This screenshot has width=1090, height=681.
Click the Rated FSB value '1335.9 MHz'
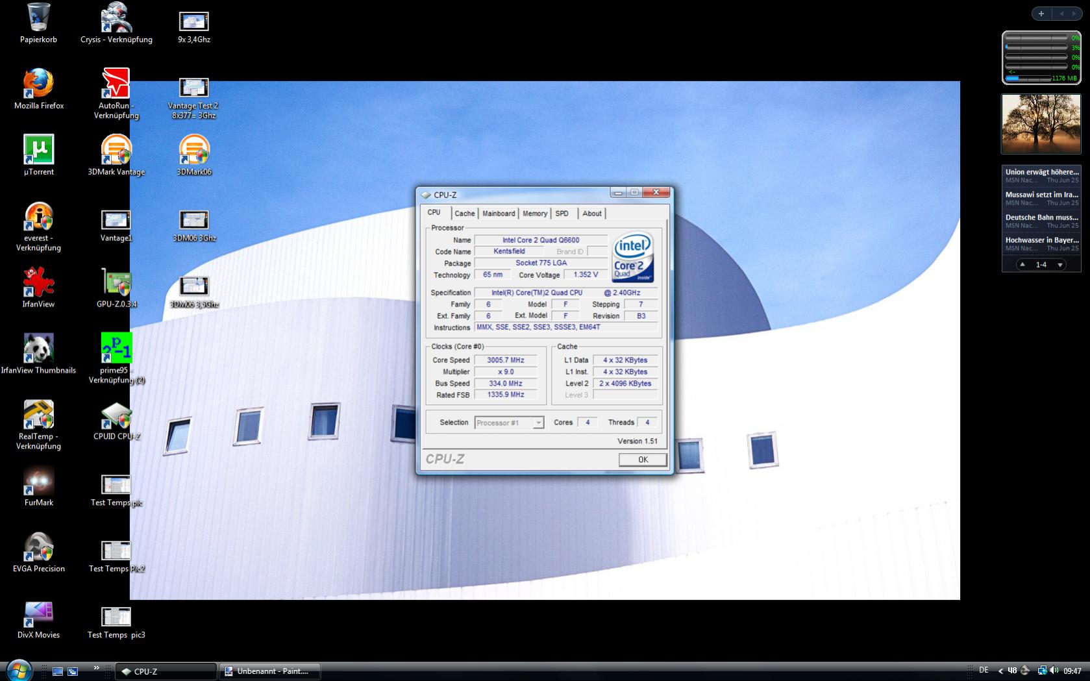pos(506,395)
